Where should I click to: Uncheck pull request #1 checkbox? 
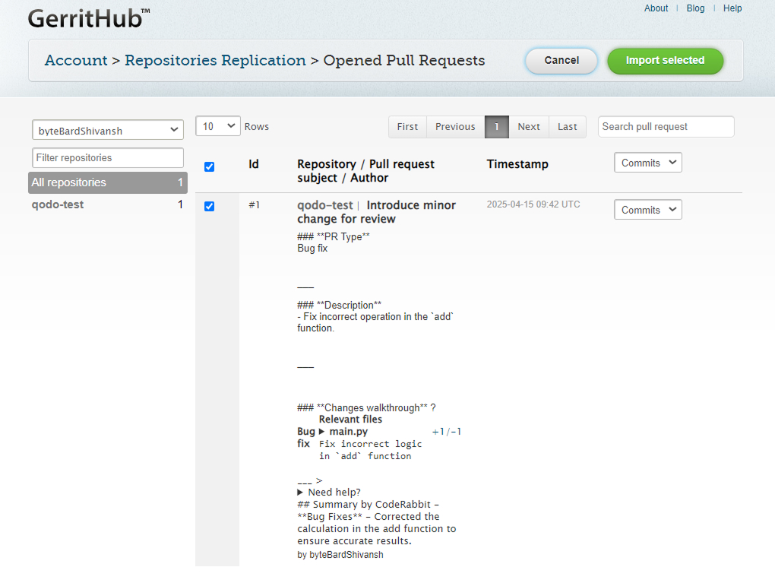tap(210, 207)
